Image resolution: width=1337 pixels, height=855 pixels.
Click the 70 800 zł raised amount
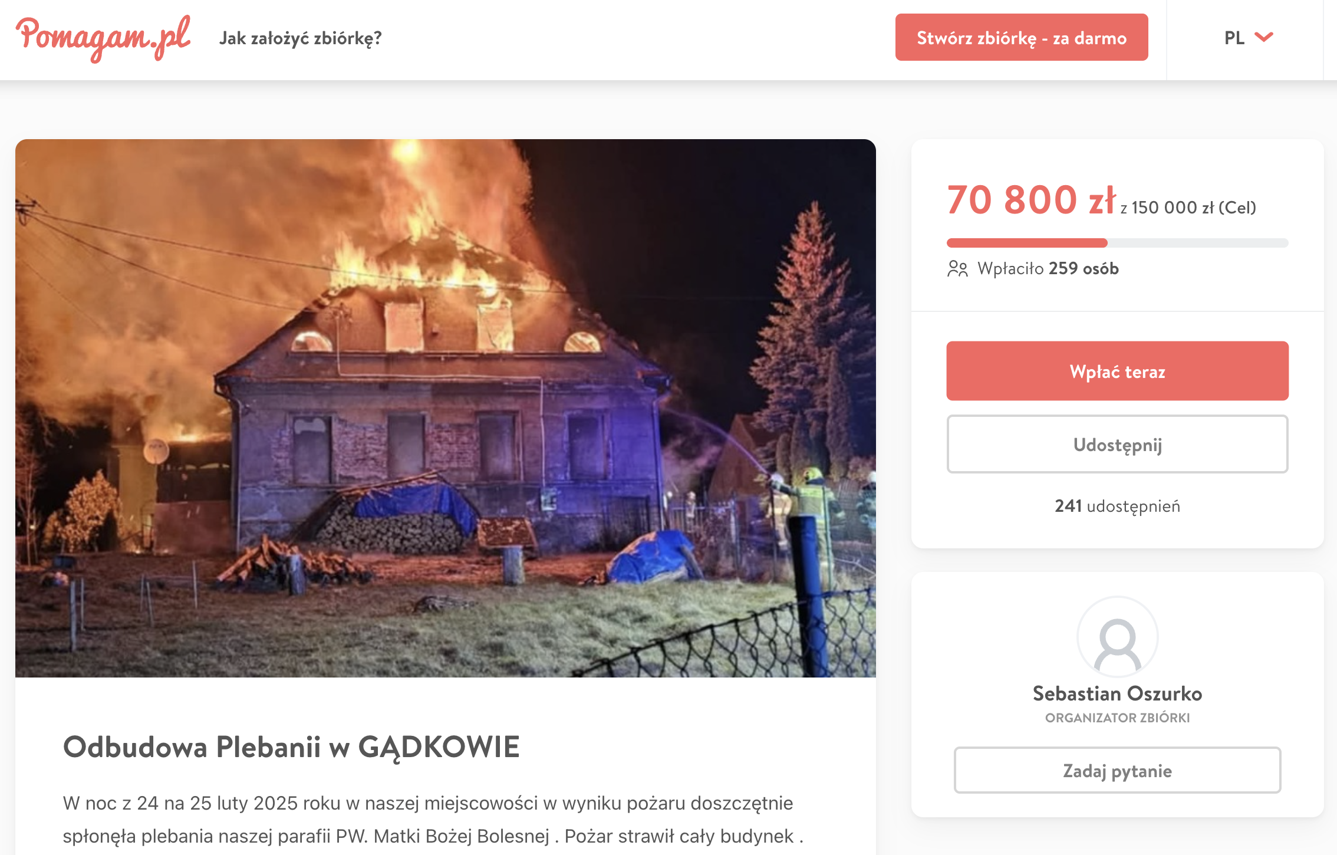click(x=1031, y=200)
